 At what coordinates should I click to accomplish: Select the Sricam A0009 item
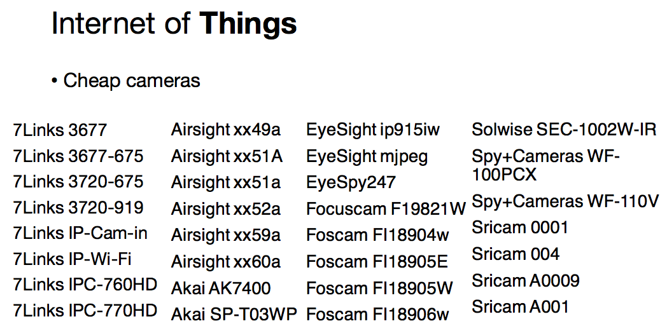point(525,281)
